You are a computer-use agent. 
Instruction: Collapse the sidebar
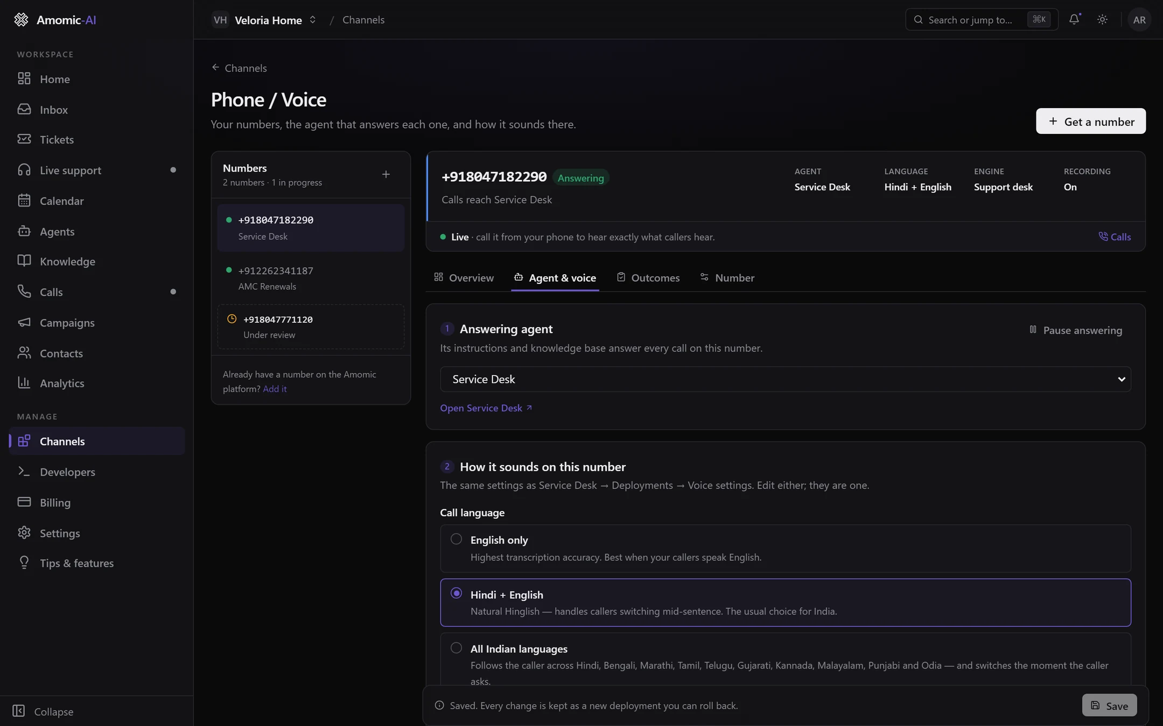point(43,711)
